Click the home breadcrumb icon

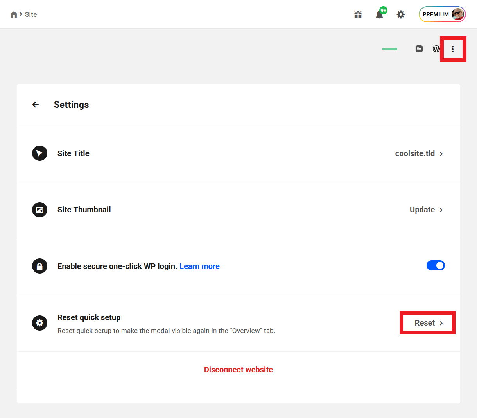14,14
